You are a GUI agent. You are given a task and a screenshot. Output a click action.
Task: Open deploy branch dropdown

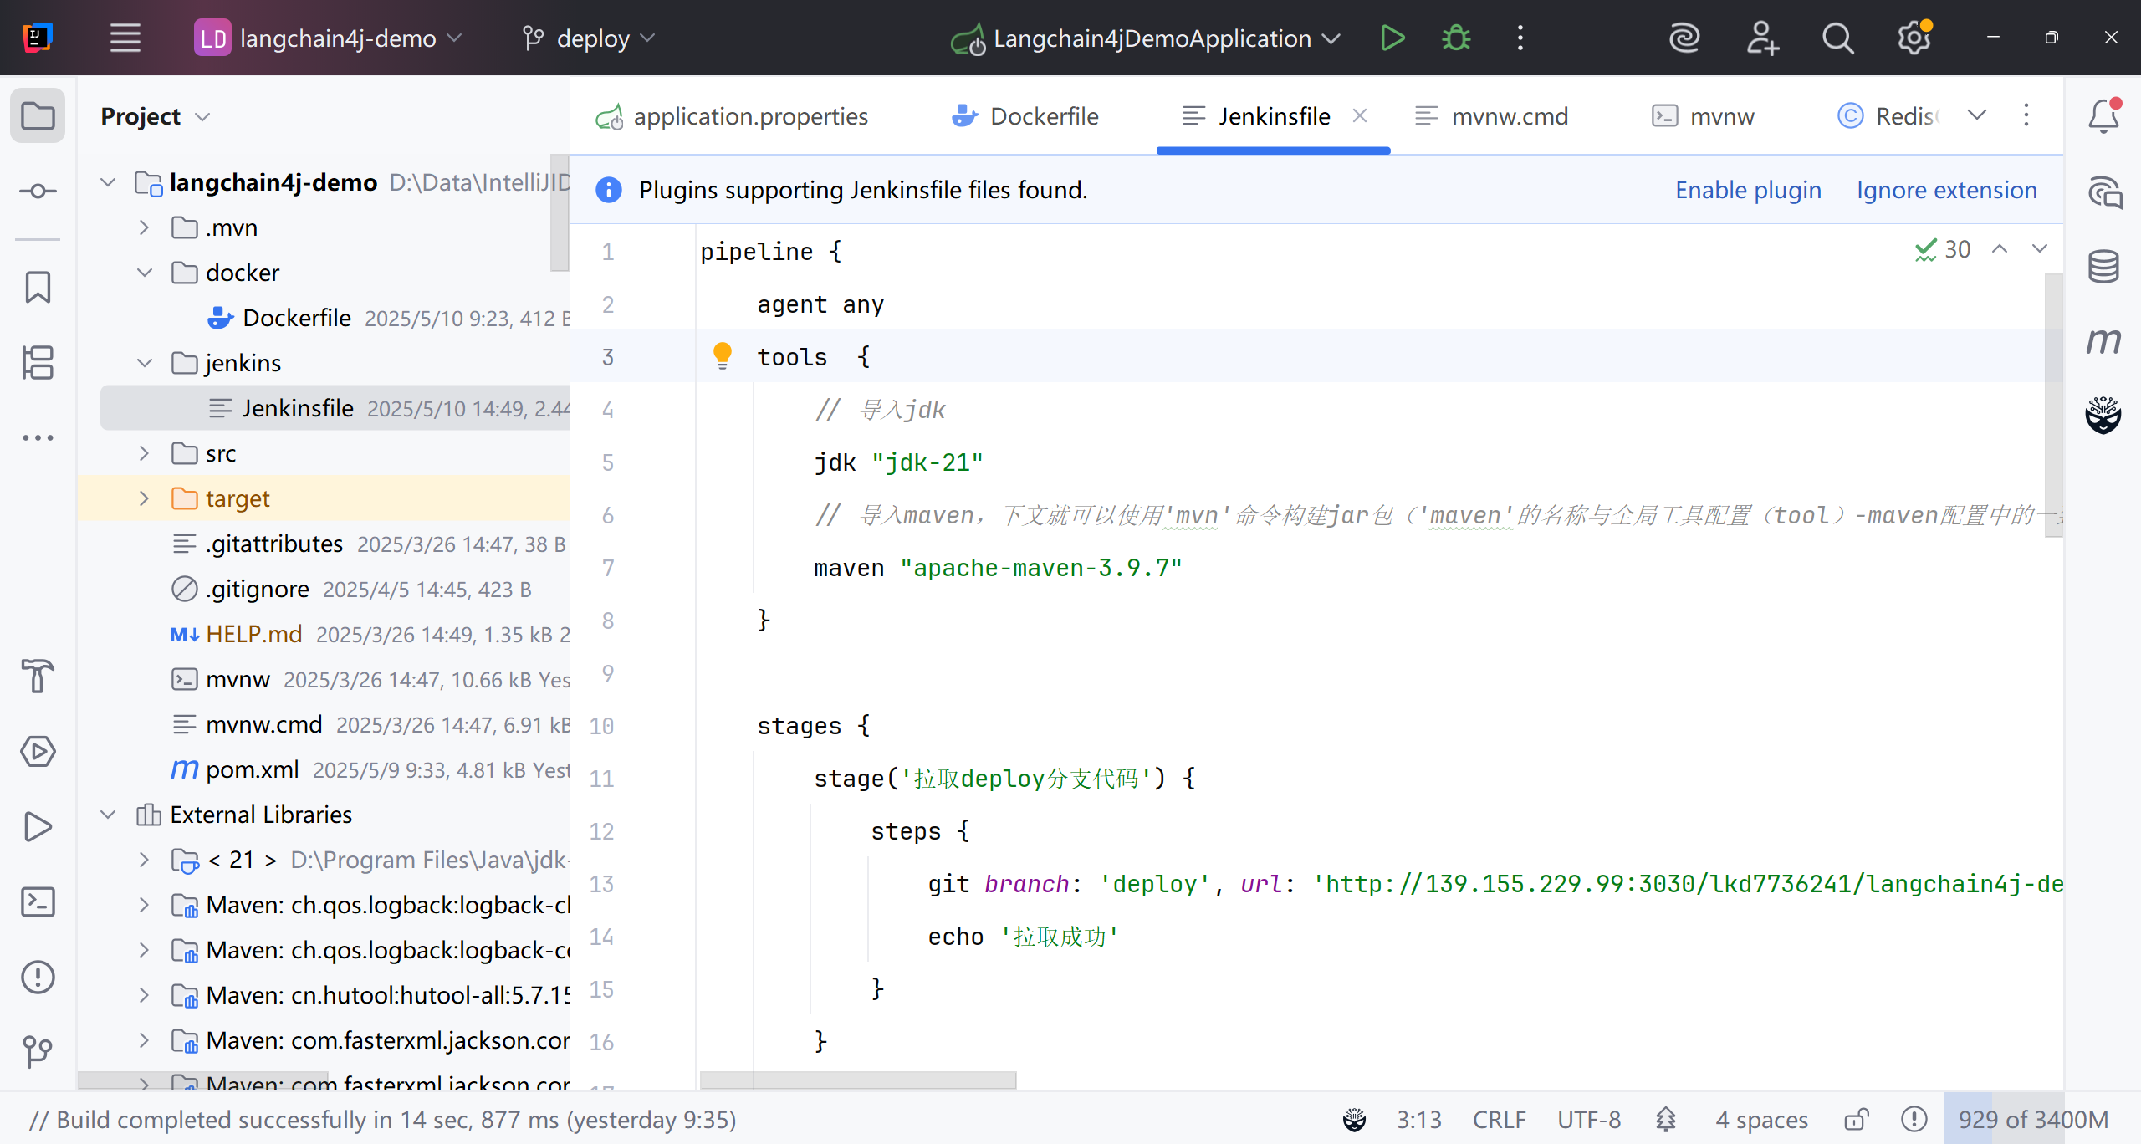pos(590,38)
